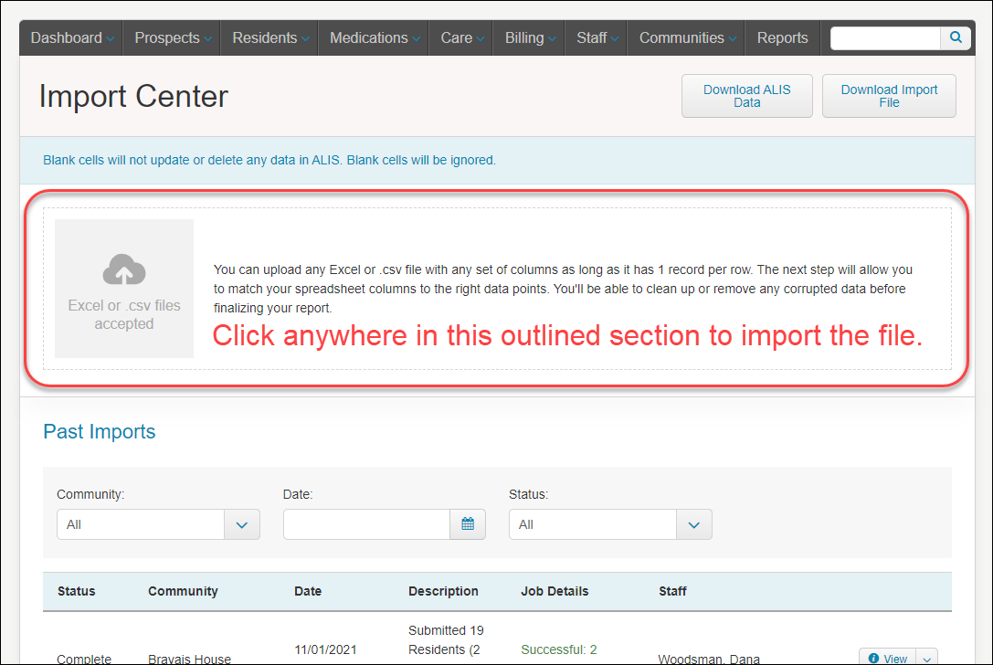Click the Date column header

pyautogui.click(x=308, y=592)
